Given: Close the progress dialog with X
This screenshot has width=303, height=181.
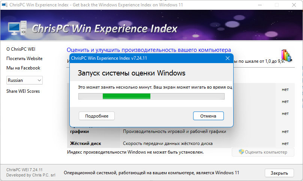Looking at the screenshot, I should tap(228, 58).
